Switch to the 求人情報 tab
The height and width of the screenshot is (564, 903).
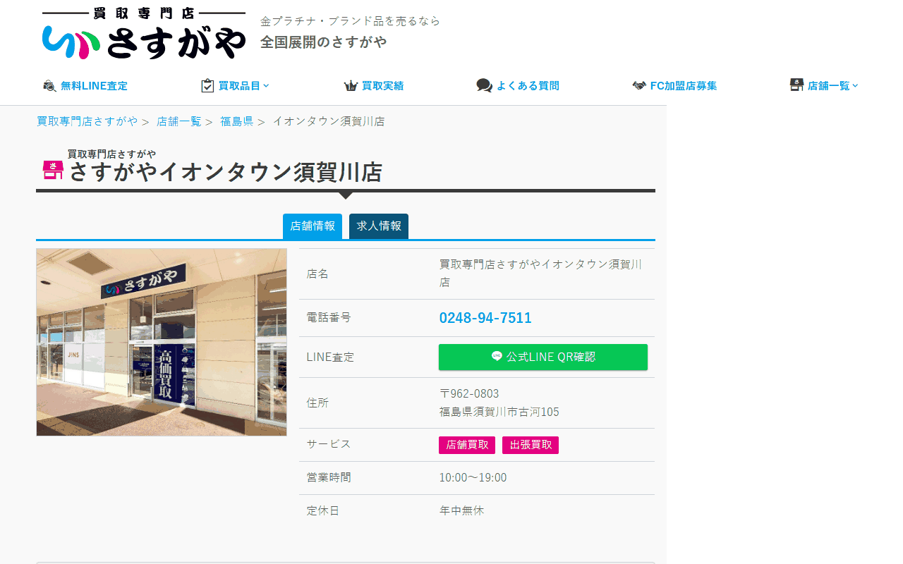pos(379,226)
